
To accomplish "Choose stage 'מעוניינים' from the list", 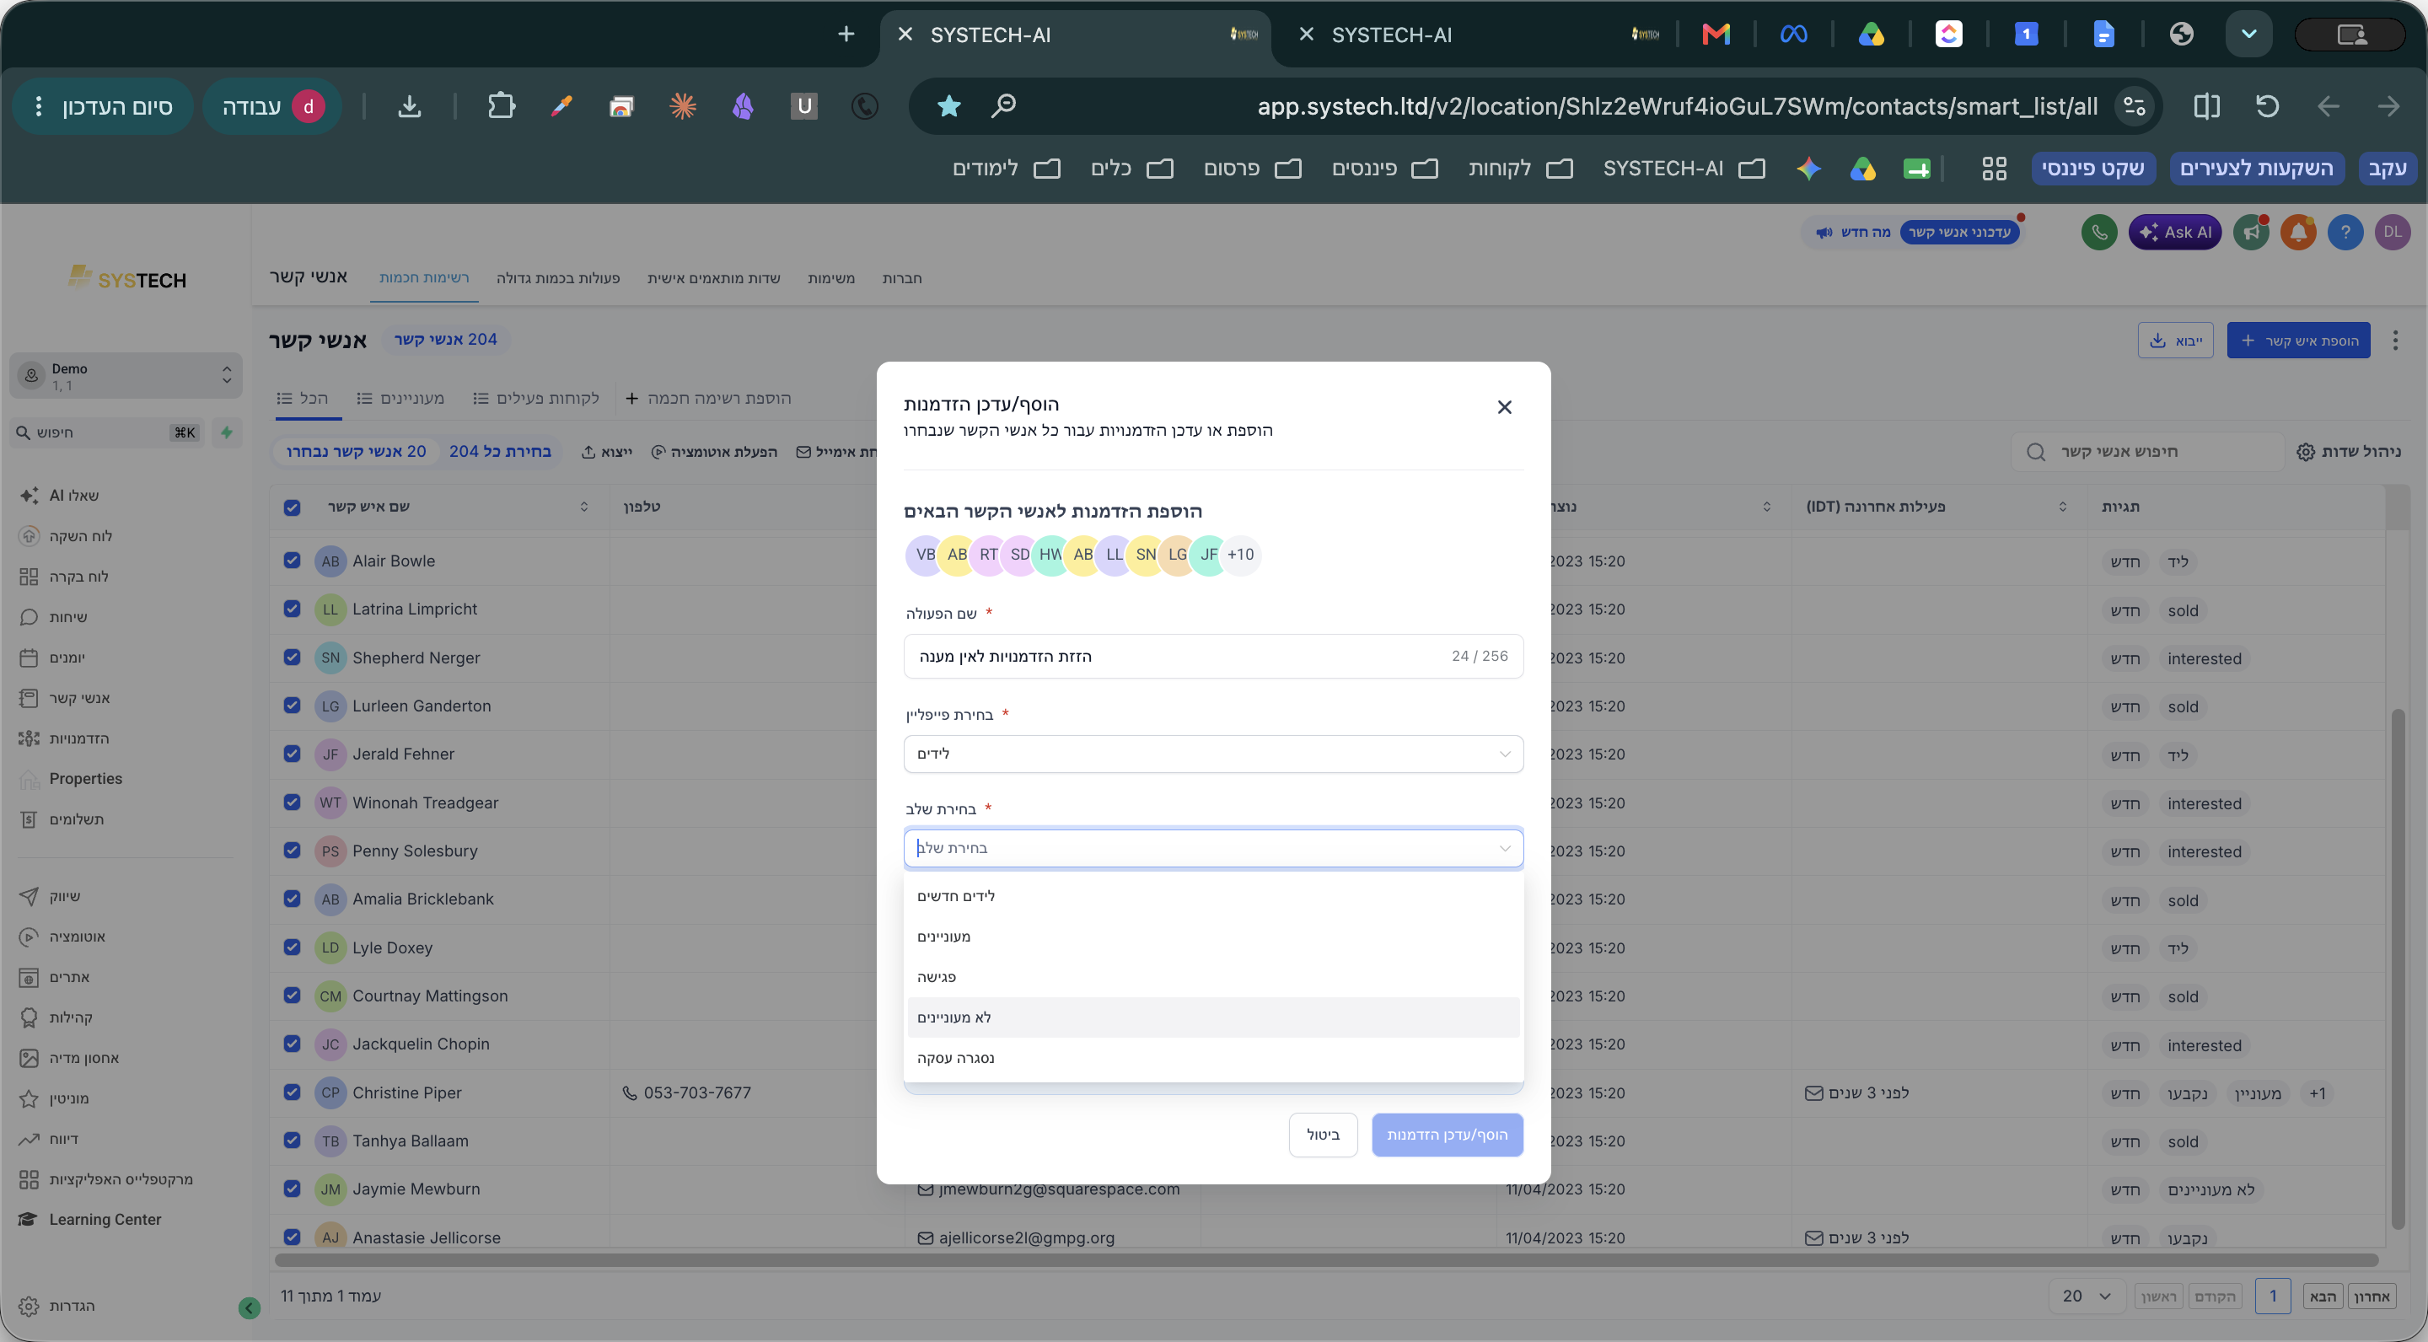I will point(1213,936).
